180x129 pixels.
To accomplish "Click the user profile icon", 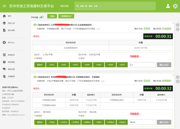I will tap(168, 6).
